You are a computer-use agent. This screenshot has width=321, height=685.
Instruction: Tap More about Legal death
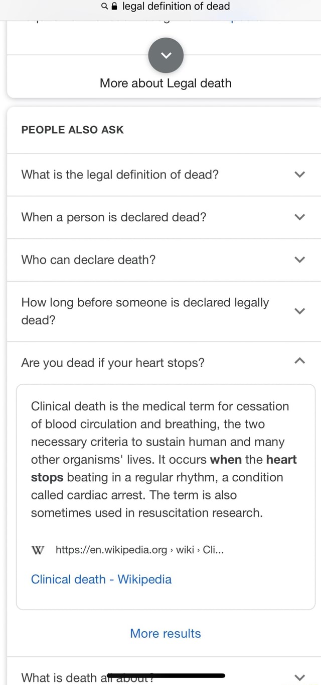[x=165, y=83]
